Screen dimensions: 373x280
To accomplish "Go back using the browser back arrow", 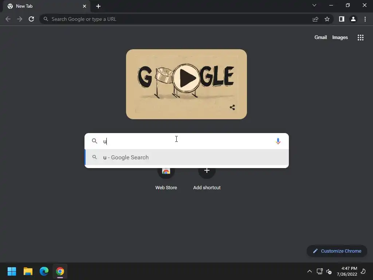I will point(8,19).
